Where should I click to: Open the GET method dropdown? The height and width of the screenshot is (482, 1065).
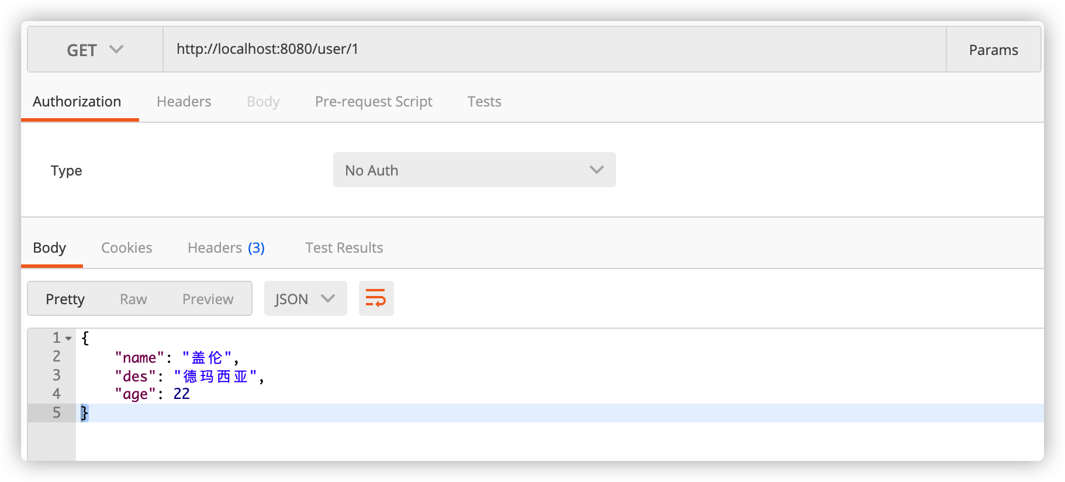tap(95, 50)
